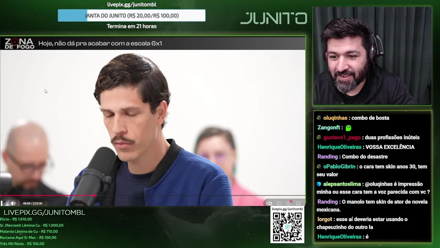Click the Malenia Lâmina de Cu donor entry
Viewport: 440px width, 248px height.
tap(29, 231)
